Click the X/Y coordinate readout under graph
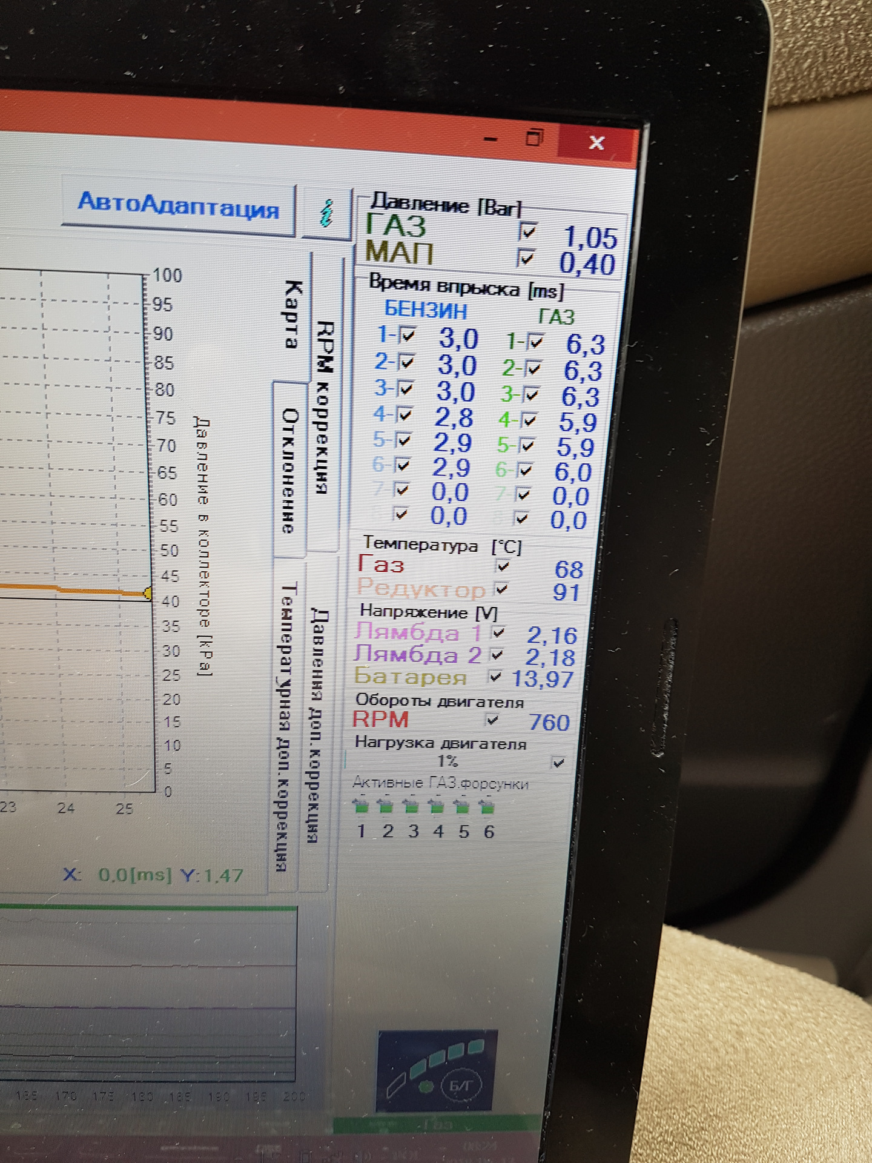Viewport: 872px width, 1163px height. click(x=153, y=875)
